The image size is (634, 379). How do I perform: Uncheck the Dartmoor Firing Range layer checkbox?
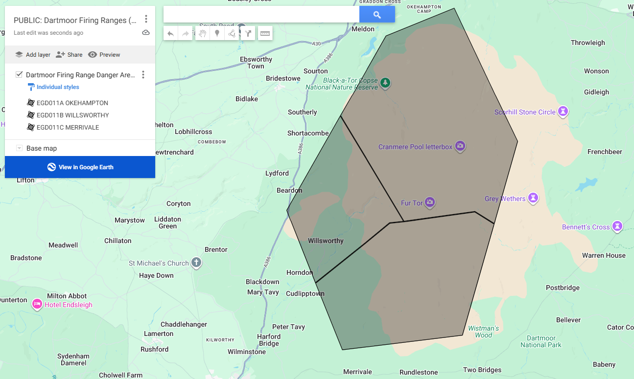(x=19, y=74)
